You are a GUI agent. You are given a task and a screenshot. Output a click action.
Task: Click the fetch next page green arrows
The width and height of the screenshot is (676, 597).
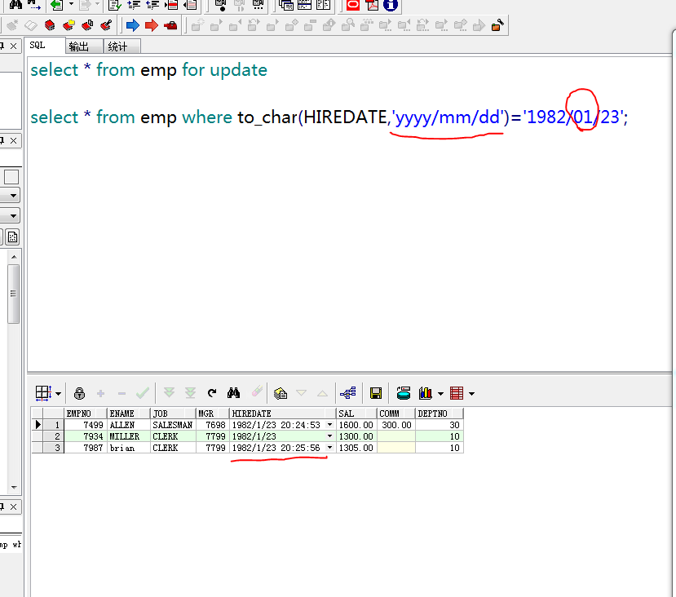pyautogui.click(x=169, y=392)
